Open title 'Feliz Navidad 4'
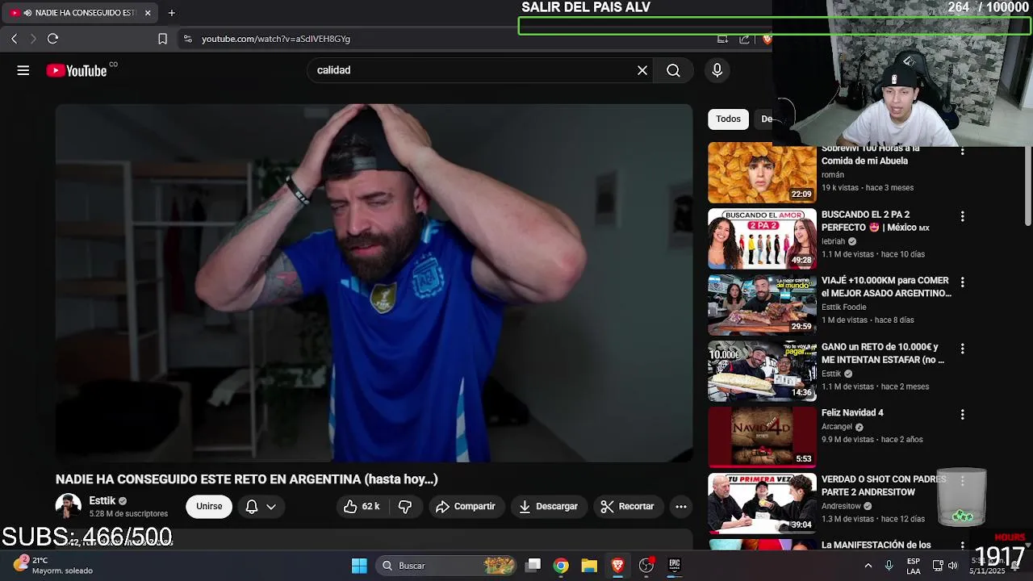 point(852,412)
